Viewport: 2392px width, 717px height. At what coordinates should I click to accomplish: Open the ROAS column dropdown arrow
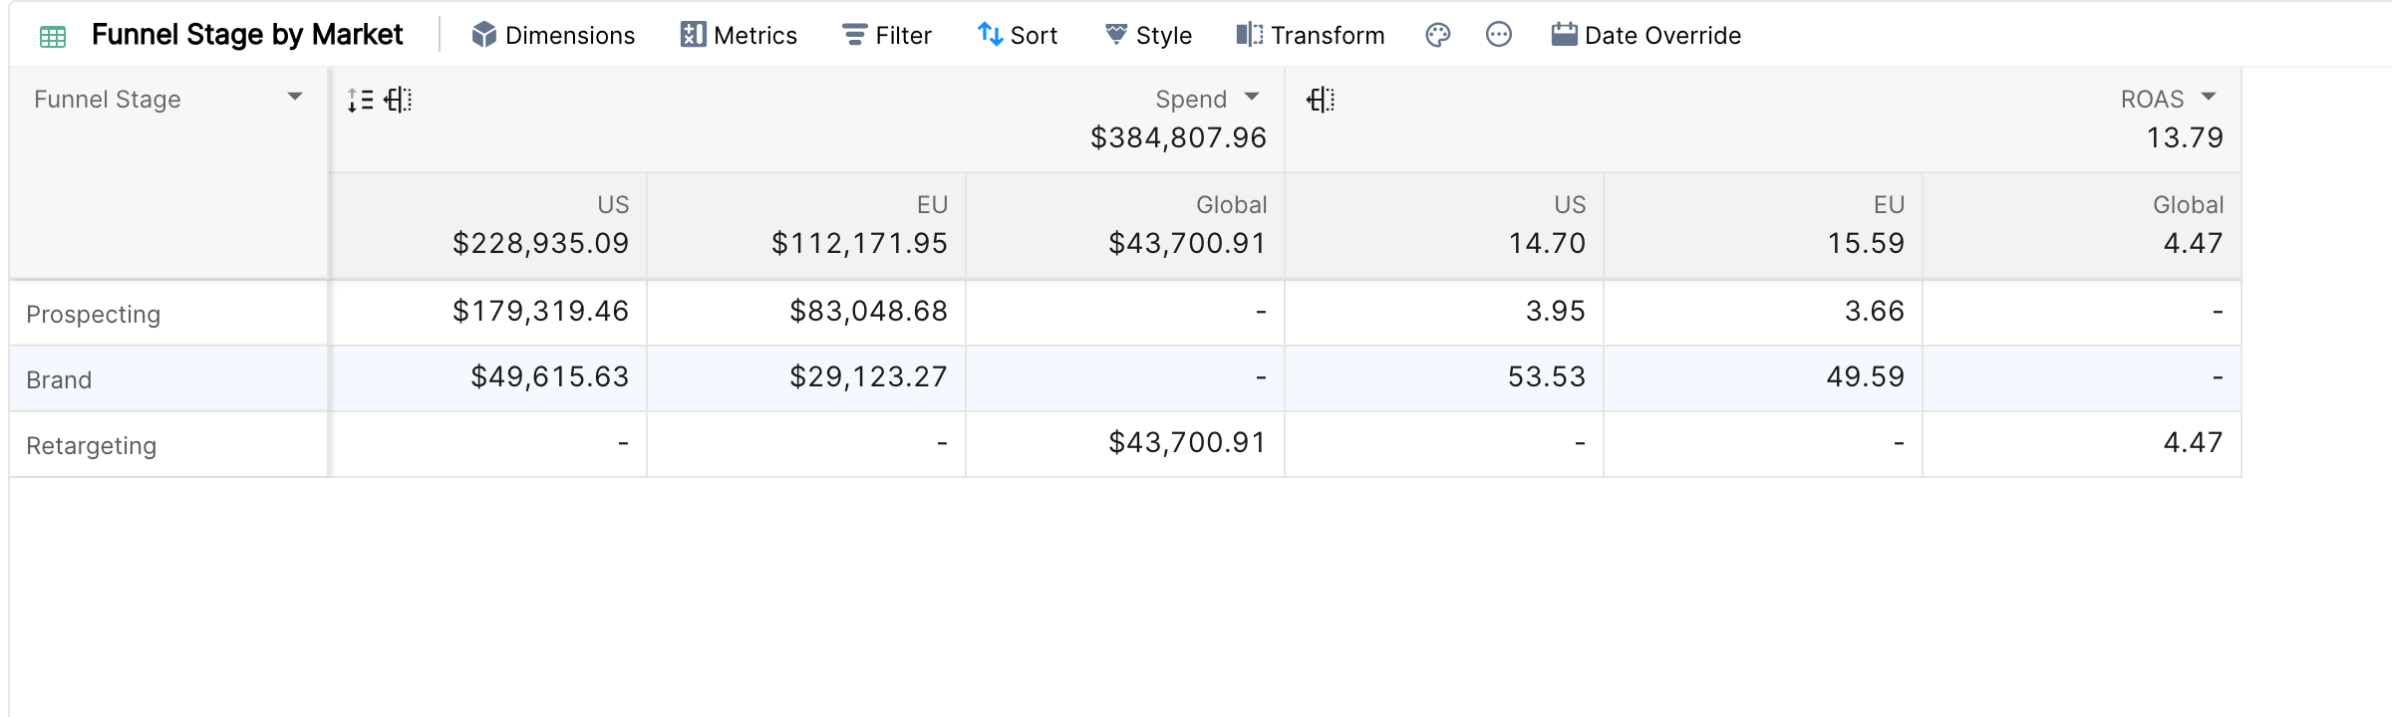2209,97
